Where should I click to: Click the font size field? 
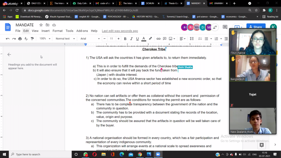111,38
